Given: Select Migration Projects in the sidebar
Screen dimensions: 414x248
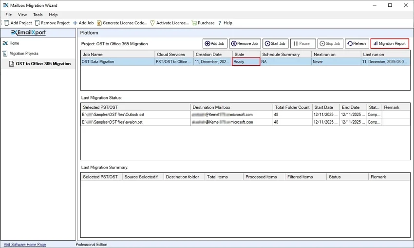Looking at the screenshot, I should [24, 53].
